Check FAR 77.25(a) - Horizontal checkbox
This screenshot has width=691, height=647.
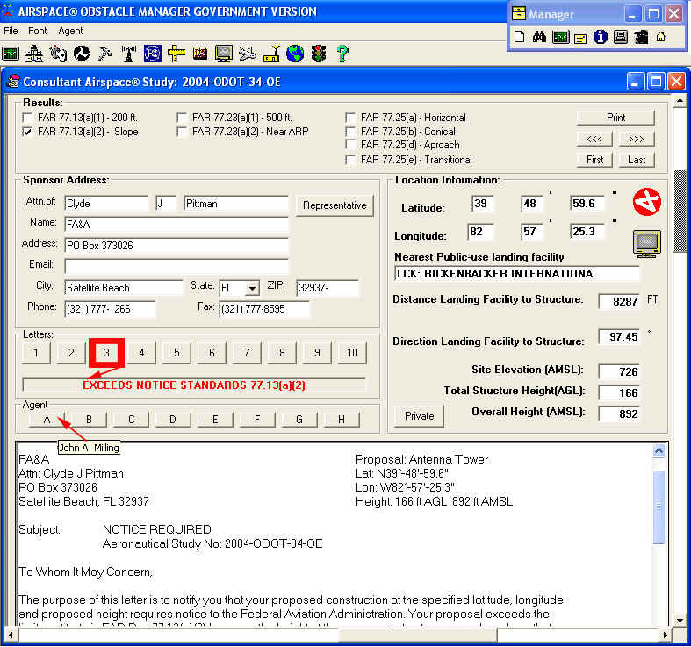[351, 118]
